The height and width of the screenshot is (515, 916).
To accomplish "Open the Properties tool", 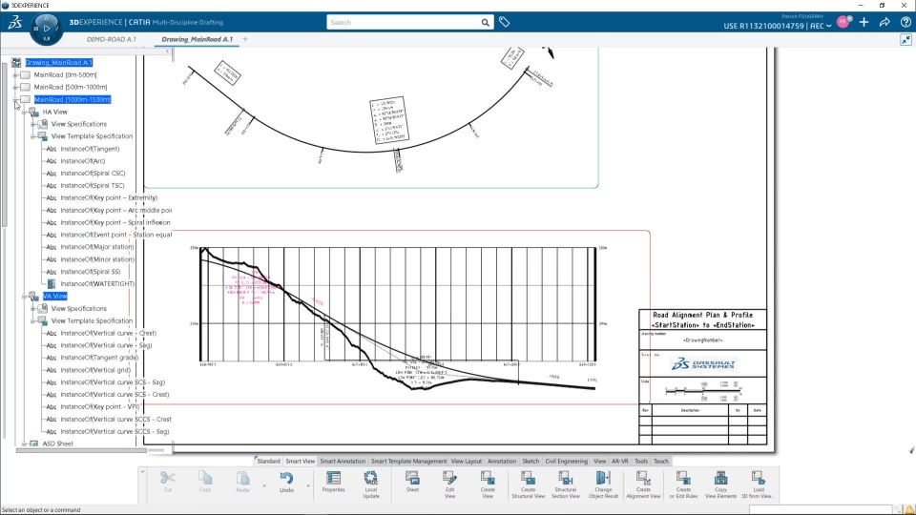I will click(334, 478).
